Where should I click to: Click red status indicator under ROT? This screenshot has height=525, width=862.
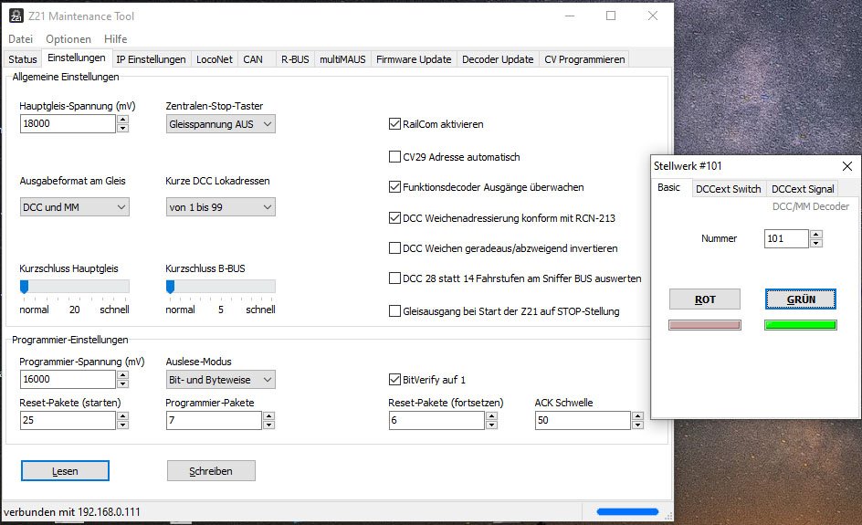click(x=705, y=325)
